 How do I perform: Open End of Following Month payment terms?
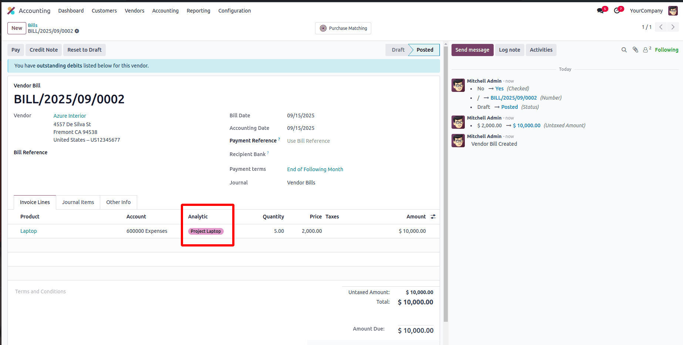coord(315,169)
